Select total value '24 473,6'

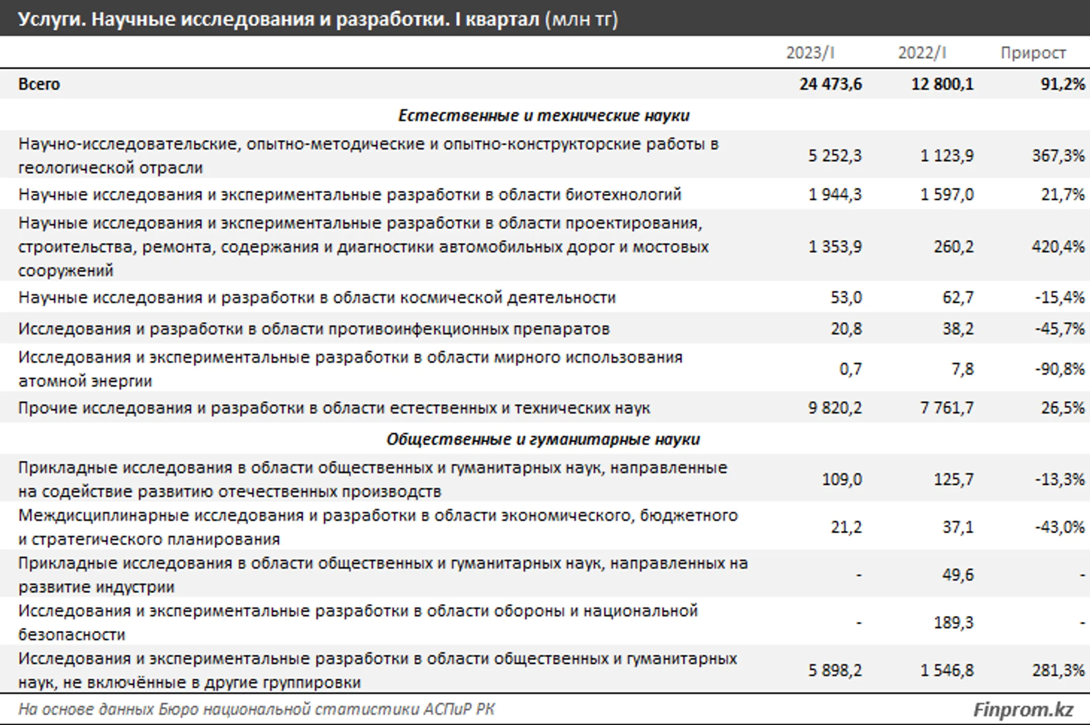click(x=831, y=84)
